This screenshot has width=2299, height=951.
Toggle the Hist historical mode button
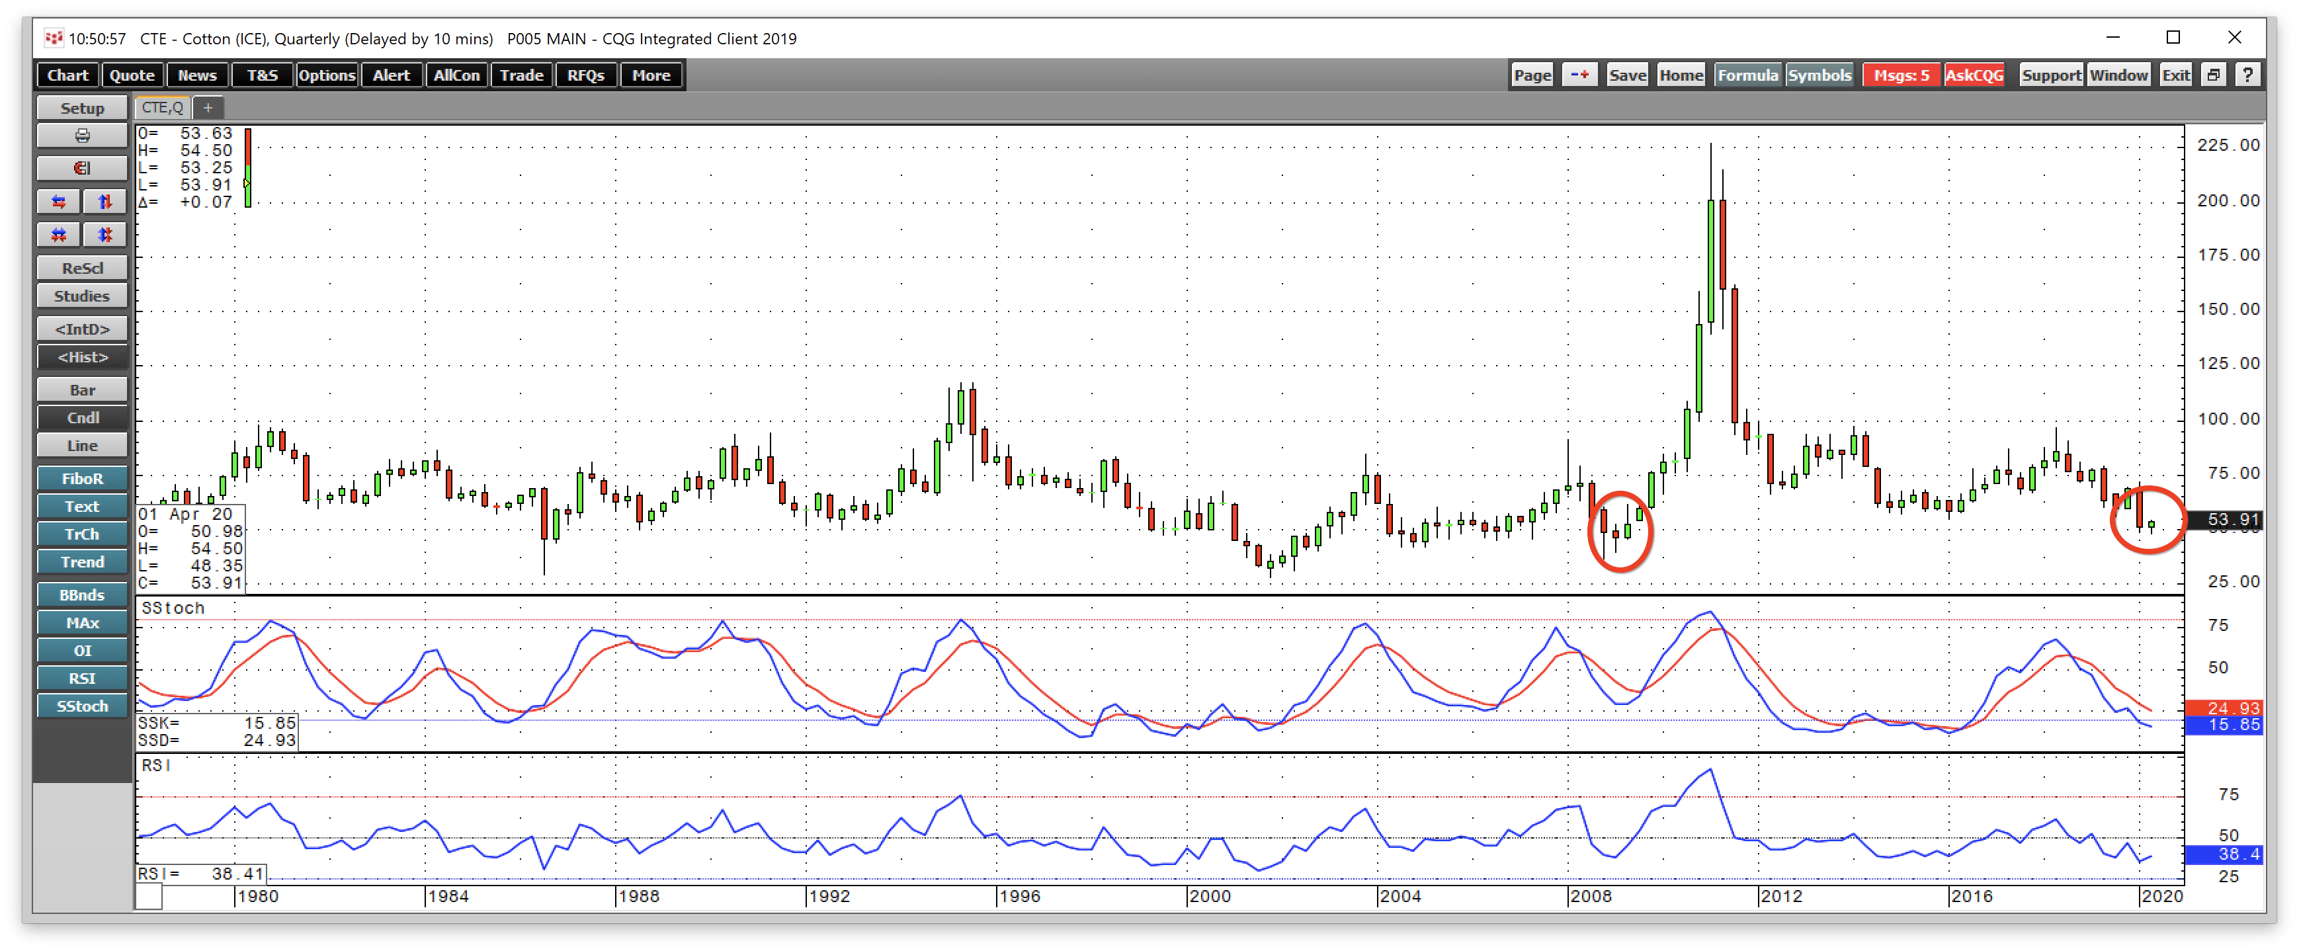[x=82, y=357]
